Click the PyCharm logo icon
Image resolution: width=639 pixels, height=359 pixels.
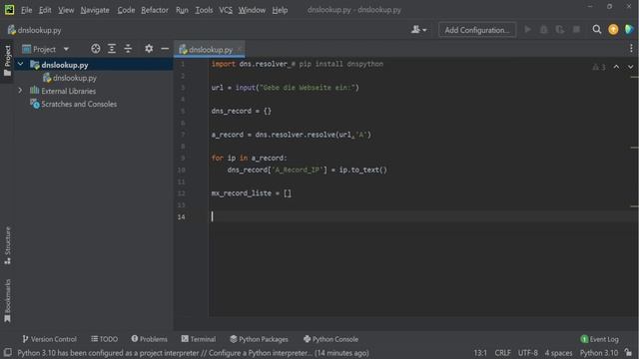pyautogui.click(x=9, y=10)
